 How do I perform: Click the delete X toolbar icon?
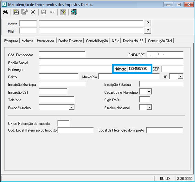coord(33,12)
